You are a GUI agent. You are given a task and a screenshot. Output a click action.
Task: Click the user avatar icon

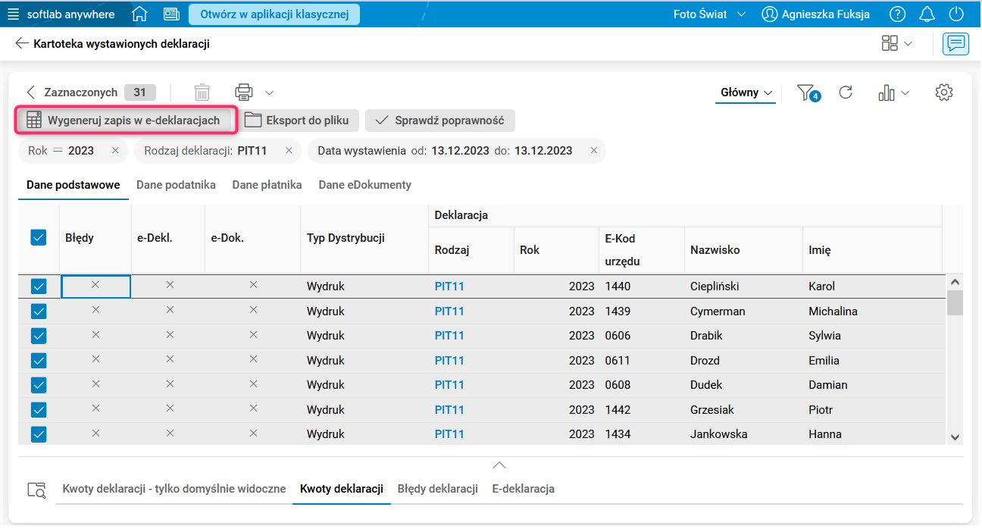(770, 14)
